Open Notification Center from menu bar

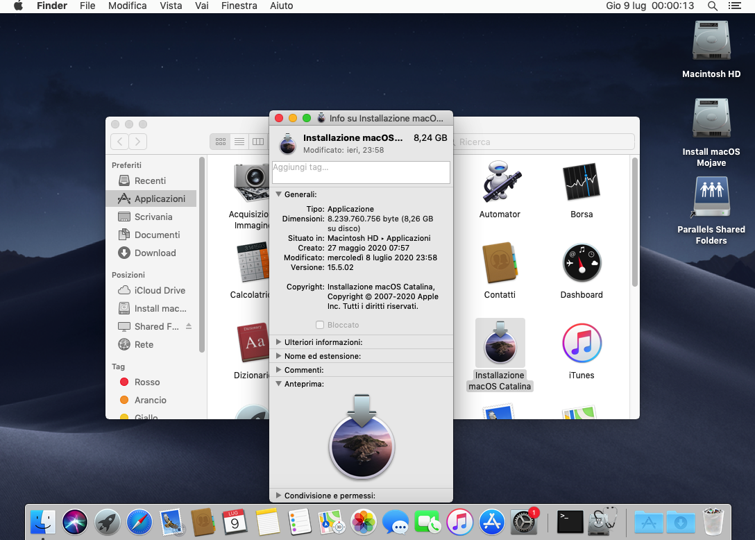[x=734, y=6]
